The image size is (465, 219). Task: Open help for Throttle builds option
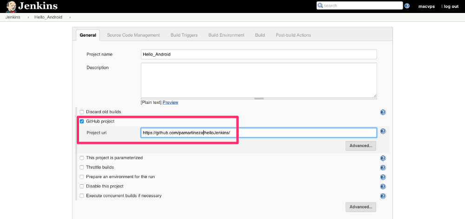coord(383,167)
